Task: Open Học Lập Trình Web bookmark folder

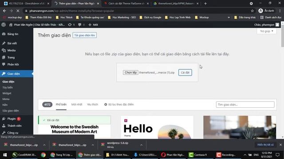Action: point(178,18)
